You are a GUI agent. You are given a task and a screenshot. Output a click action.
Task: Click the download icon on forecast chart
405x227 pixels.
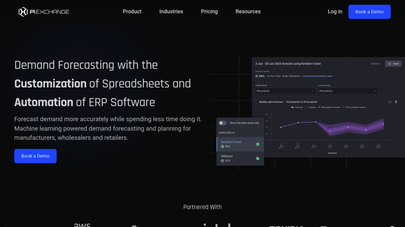396,102
